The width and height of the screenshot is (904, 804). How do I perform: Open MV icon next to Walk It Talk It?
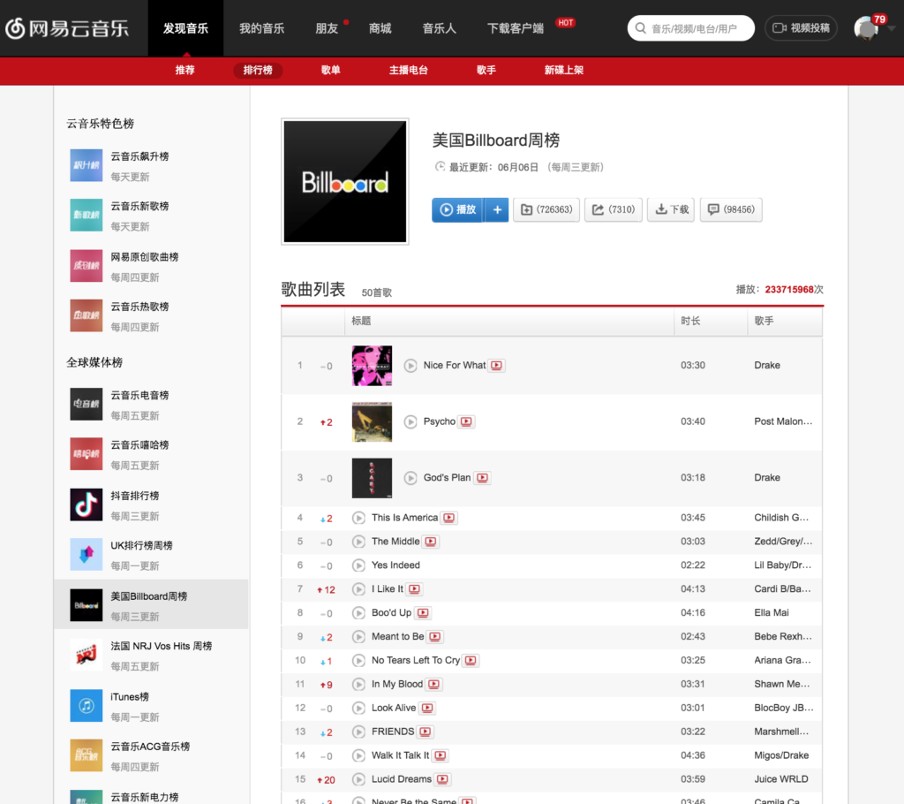(x=441, y=755)
